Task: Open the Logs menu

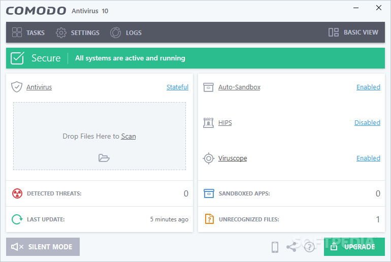Action: click(126, 32)
